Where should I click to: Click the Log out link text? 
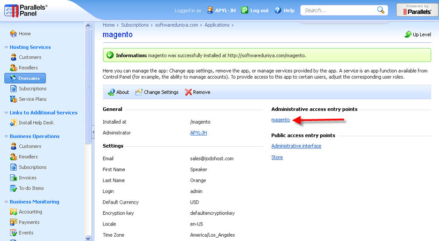(259, 11)
